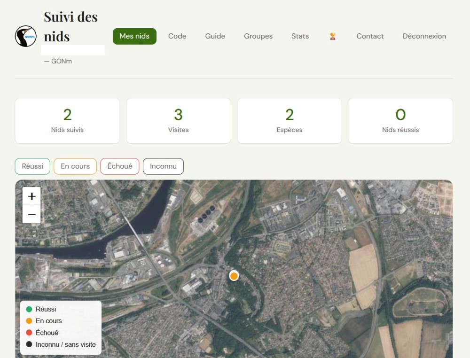Zoom in on the map

coord(31,196)
